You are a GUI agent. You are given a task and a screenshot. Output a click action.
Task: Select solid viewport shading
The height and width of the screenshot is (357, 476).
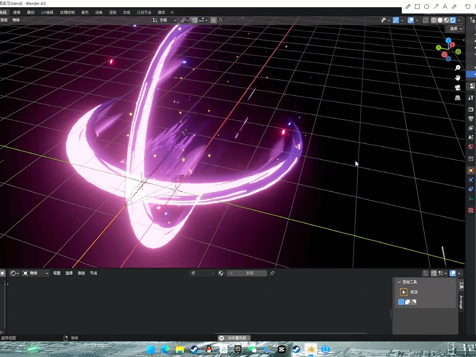[x=440, y=20]
